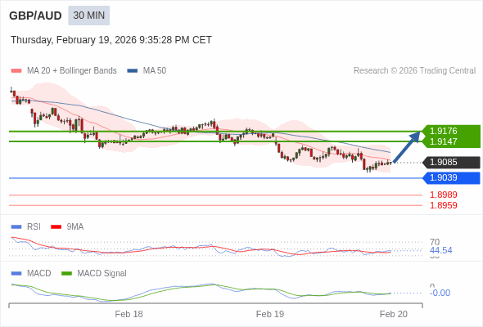Viewport: 483px width, 327px height.
Task: Click the MACD Signal green legend swatch
Action: click(x=66, y=274)
